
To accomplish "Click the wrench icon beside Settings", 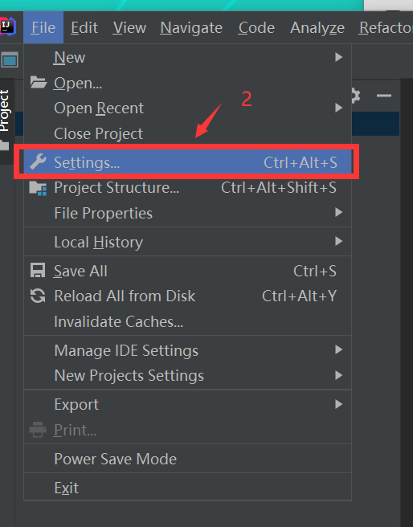I will (38, 162).
